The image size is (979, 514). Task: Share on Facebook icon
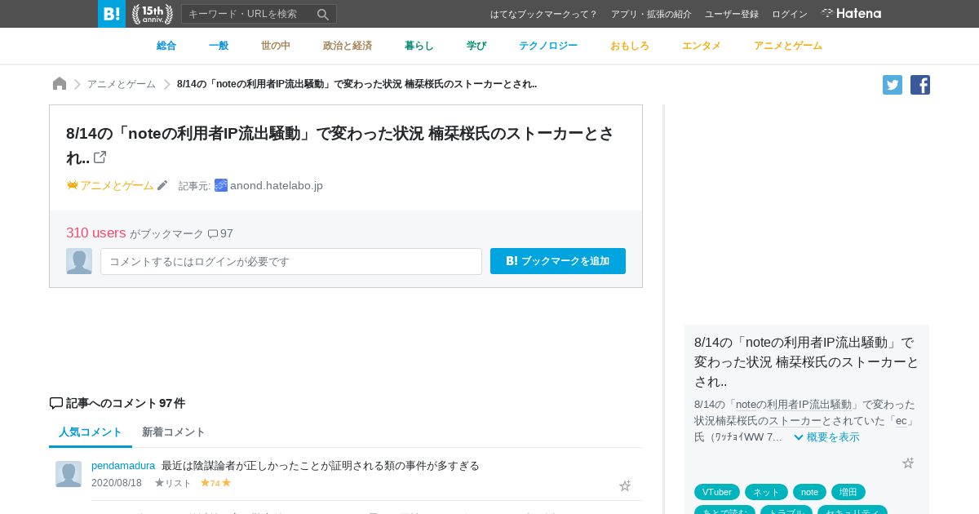[920, 85]
